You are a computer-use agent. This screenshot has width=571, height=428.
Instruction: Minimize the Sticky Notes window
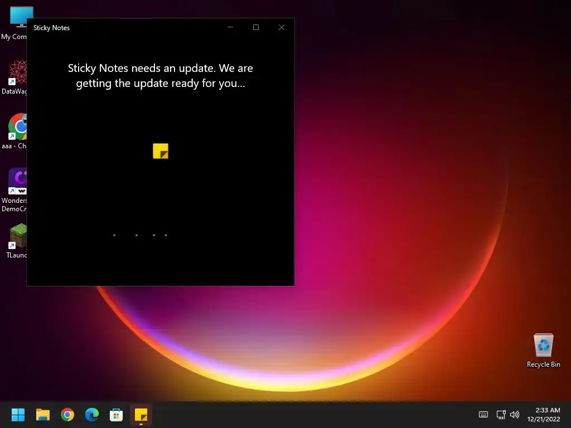pyautogui.click(x=230, y=27)
